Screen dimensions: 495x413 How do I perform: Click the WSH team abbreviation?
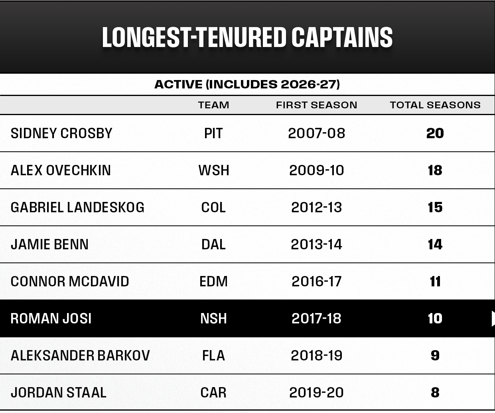tap(214, 170)
